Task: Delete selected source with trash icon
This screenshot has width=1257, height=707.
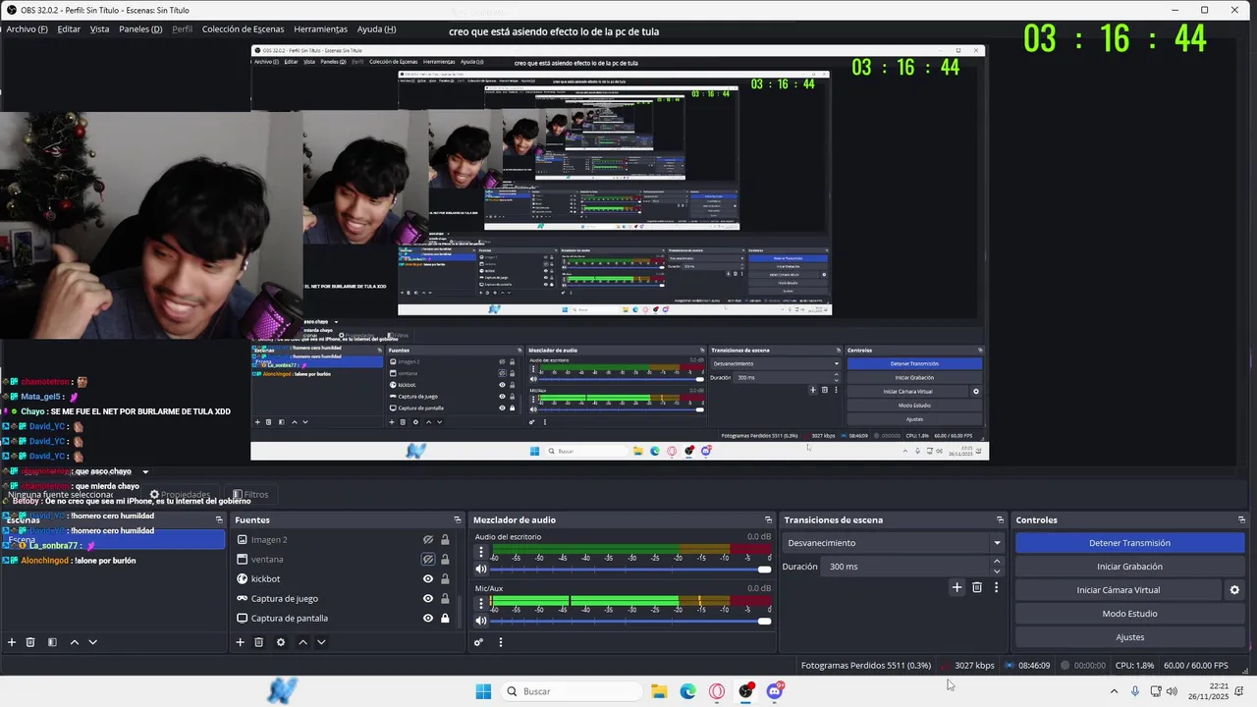Action: 259,642
